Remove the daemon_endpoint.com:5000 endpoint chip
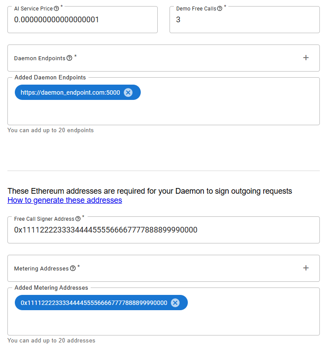 pos(128,92)
